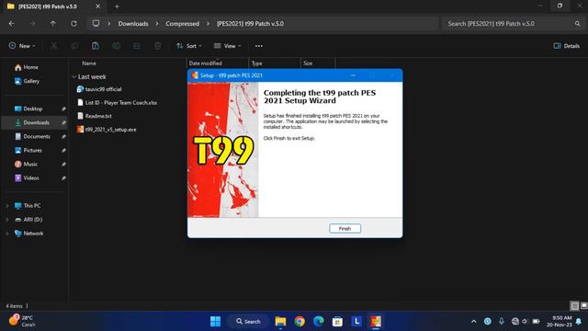Toggle the Details pane button
The width and height of the screenshot is (588, 331).
click(566, 46)
